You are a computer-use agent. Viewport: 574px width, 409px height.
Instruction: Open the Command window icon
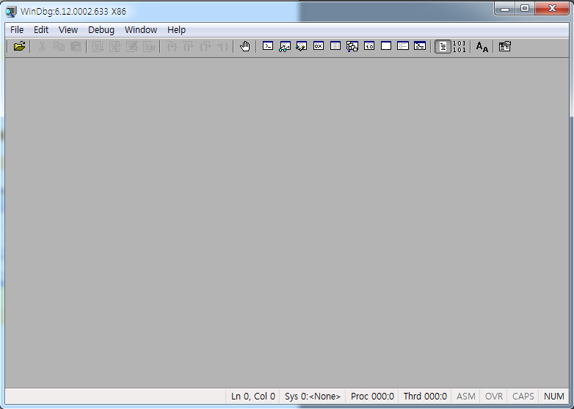(268, 46)
